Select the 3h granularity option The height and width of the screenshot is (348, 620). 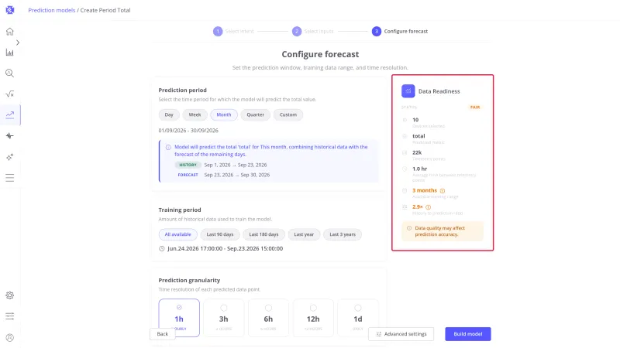(224, 318)
